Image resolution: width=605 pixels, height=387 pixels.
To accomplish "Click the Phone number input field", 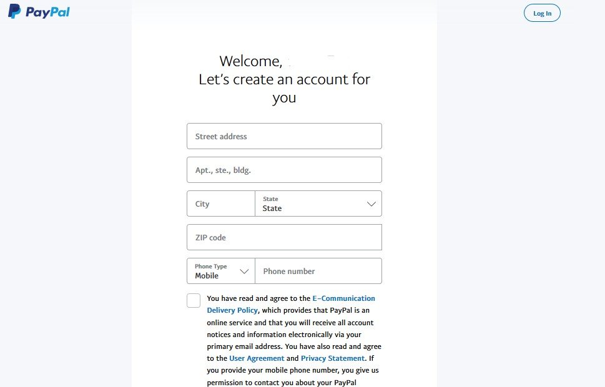I will pos(318,271).
